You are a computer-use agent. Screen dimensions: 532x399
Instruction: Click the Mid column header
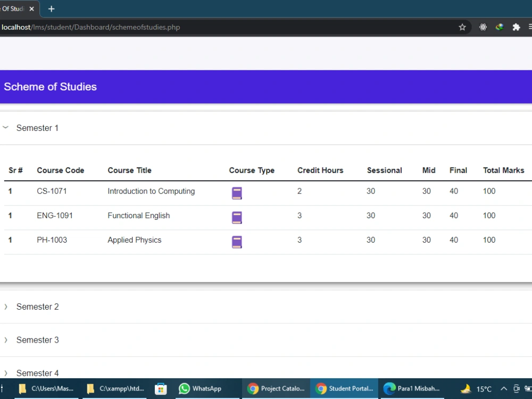tap(429, 170)
